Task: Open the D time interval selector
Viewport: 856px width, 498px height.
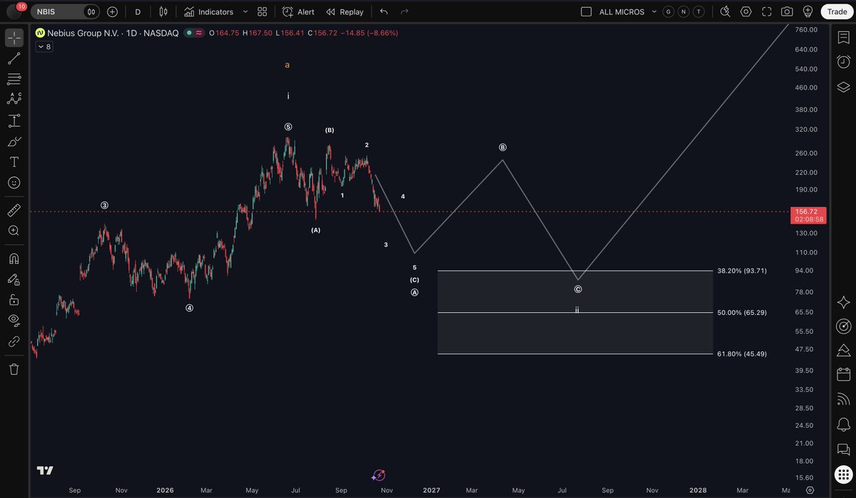Action: (138, 11)
